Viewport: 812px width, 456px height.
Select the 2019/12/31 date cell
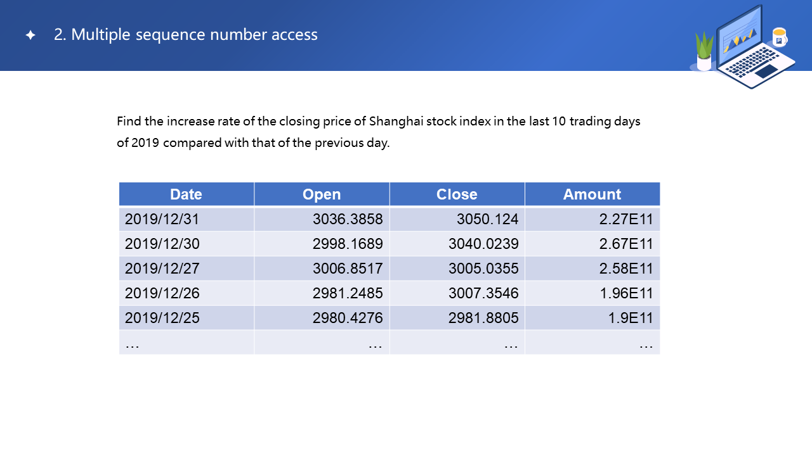click(162, 219)
